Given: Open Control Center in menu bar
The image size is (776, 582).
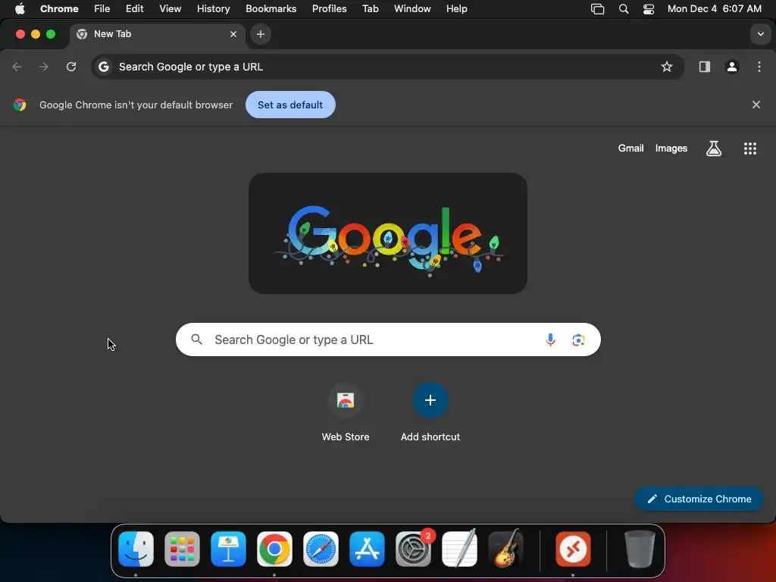Looking at the screenshot, I should click(649, 9).
